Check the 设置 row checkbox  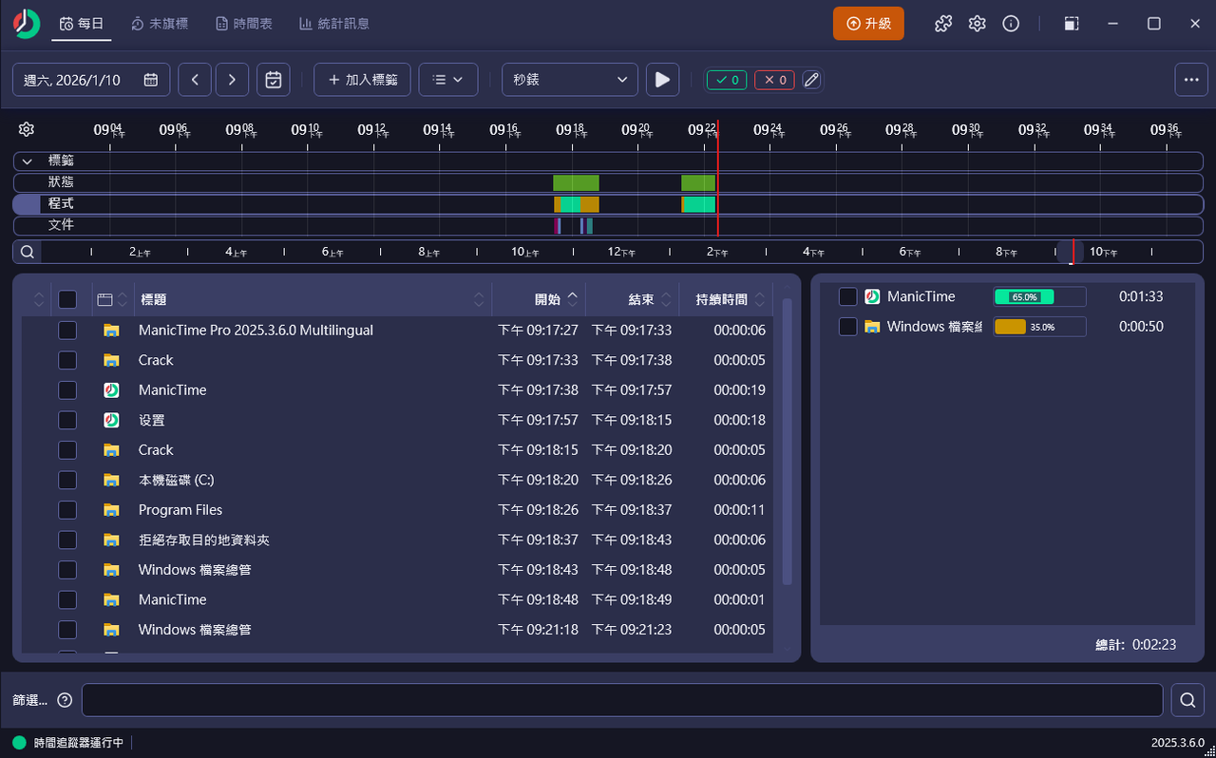(67, 420)
